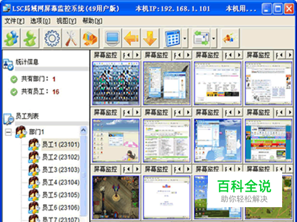Open settings with the gear toolbar icon

[52, 38]
